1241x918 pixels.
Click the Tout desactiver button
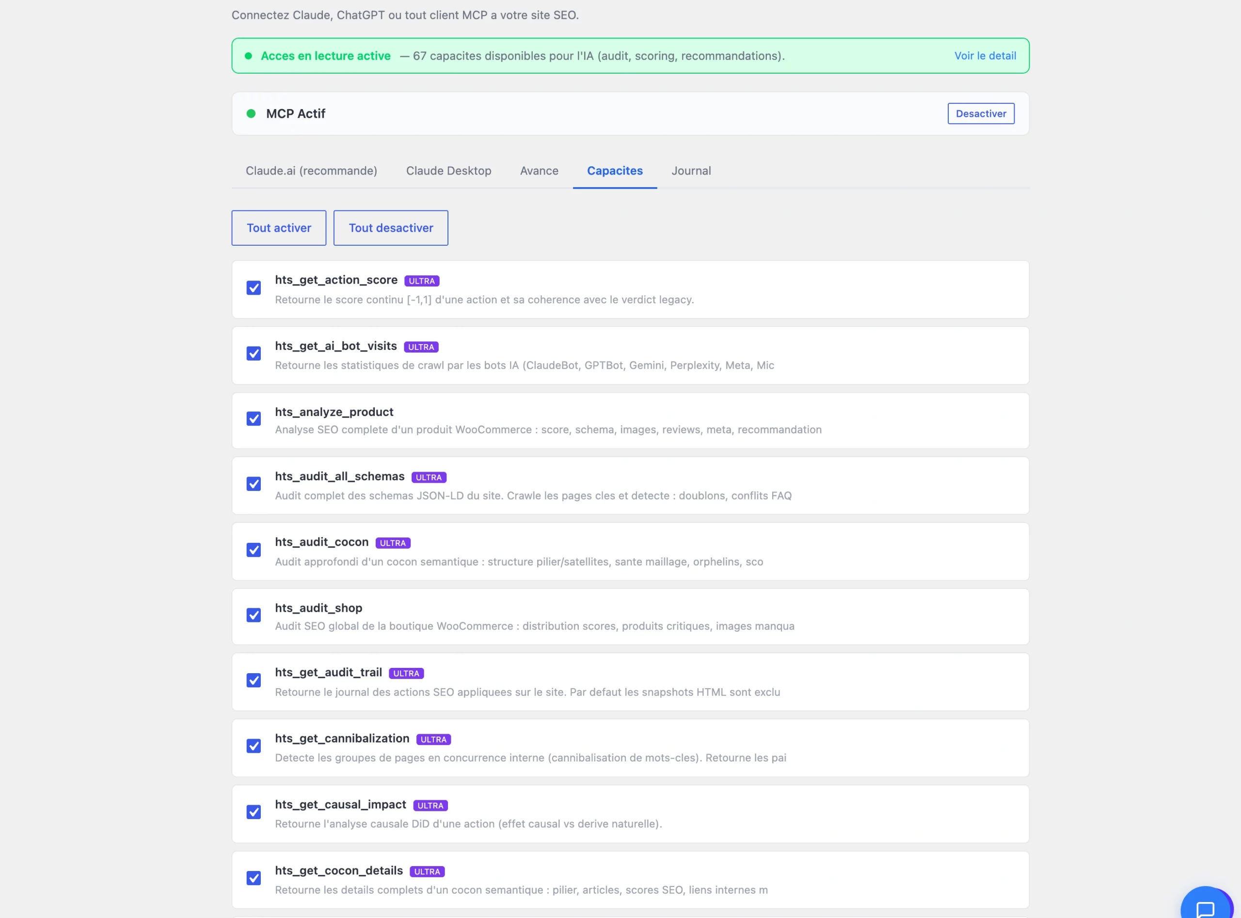click(391, 228)
